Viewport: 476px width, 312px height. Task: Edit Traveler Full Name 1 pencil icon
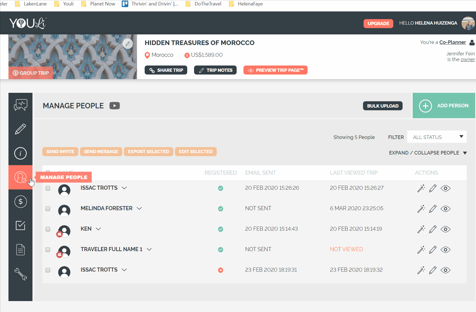pos(433,250)
